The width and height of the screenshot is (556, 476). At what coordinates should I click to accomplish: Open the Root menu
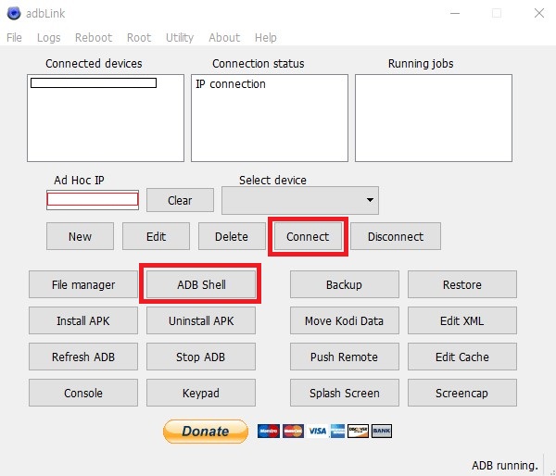pos(139,37)
